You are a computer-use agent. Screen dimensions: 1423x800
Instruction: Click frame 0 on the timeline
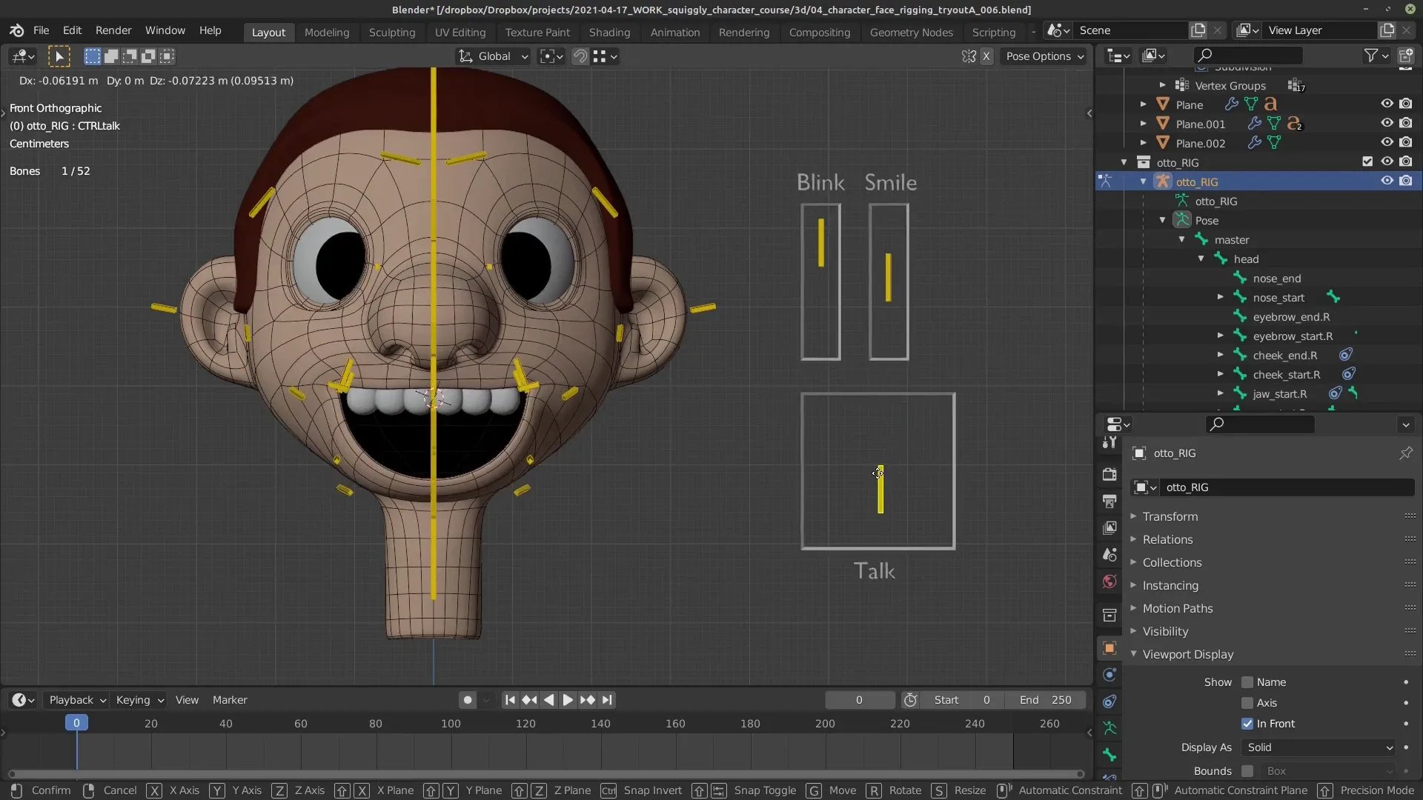point(76,723)
